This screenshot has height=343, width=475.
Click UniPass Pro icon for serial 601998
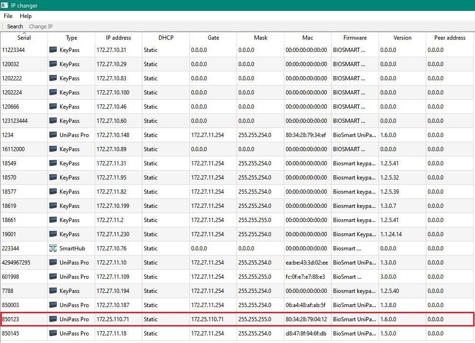click(x=53, y=276)
